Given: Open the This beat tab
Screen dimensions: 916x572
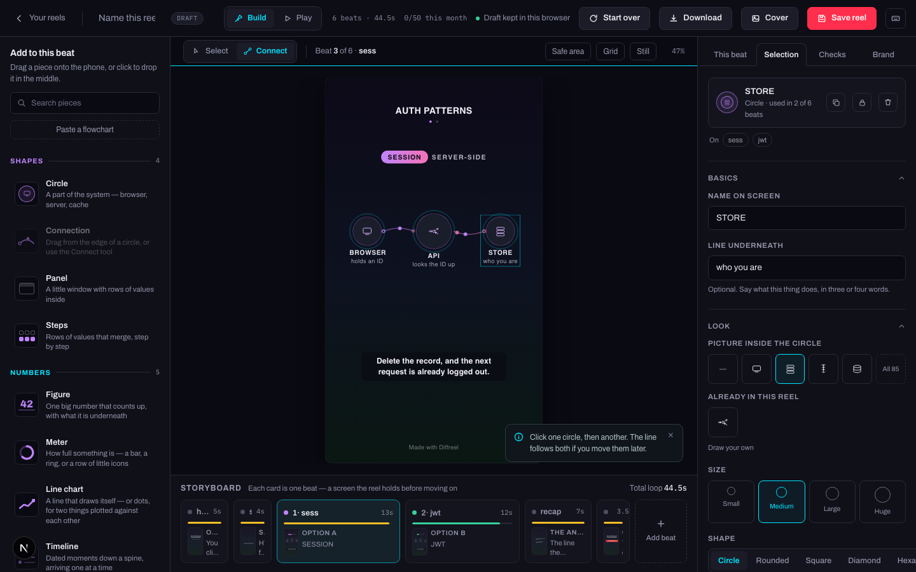Looking at the screenshot, I should coord(730,55).
